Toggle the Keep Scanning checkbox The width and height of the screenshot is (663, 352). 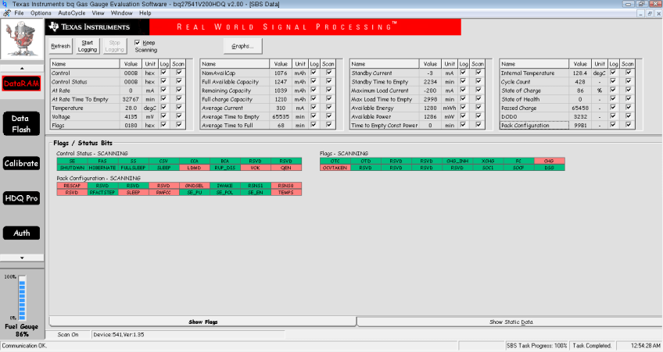[138, 42]
